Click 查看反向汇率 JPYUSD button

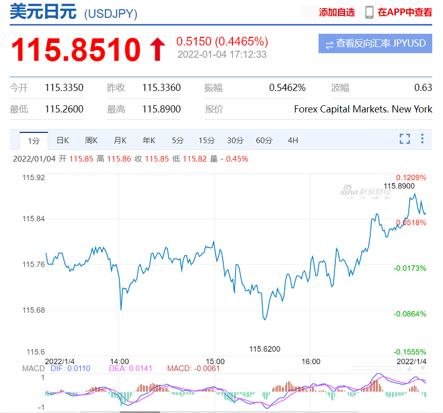375,43
